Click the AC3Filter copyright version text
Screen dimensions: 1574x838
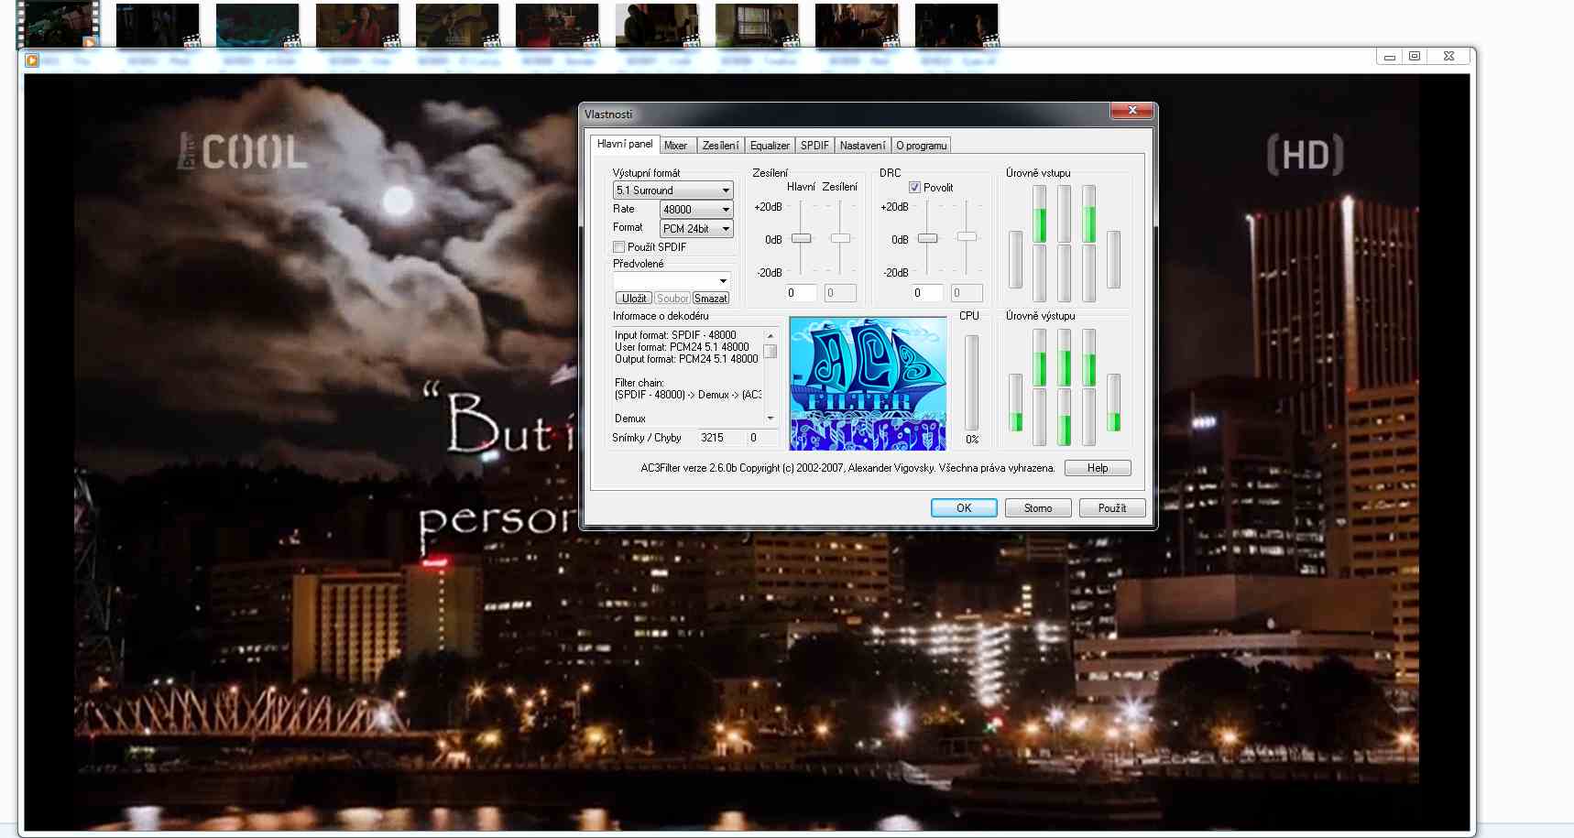tap(847, 468)
